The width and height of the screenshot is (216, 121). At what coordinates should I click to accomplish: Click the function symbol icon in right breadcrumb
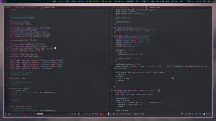[146, 7]
